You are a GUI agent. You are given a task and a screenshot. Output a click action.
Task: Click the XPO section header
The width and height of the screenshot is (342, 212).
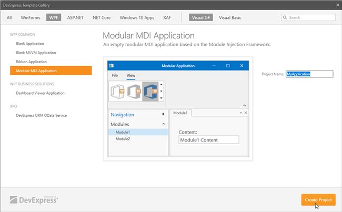14,106
